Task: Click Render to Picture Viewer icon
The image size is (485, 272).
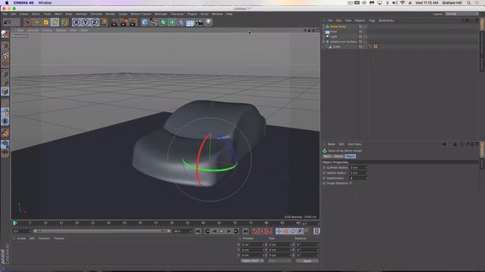Action: [124, 22]
